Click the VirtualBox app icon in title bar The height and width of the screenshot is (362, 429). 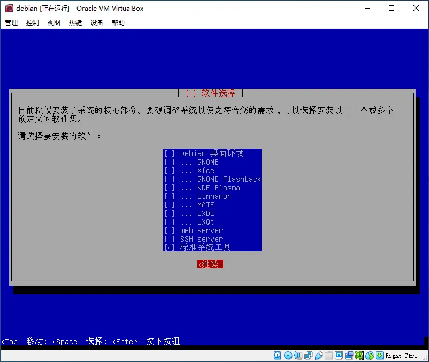[9, 8]
